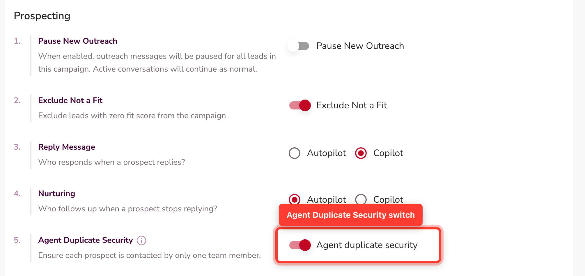
Task: Click the Pause New Outreach heading
Action: click(78, 41)
